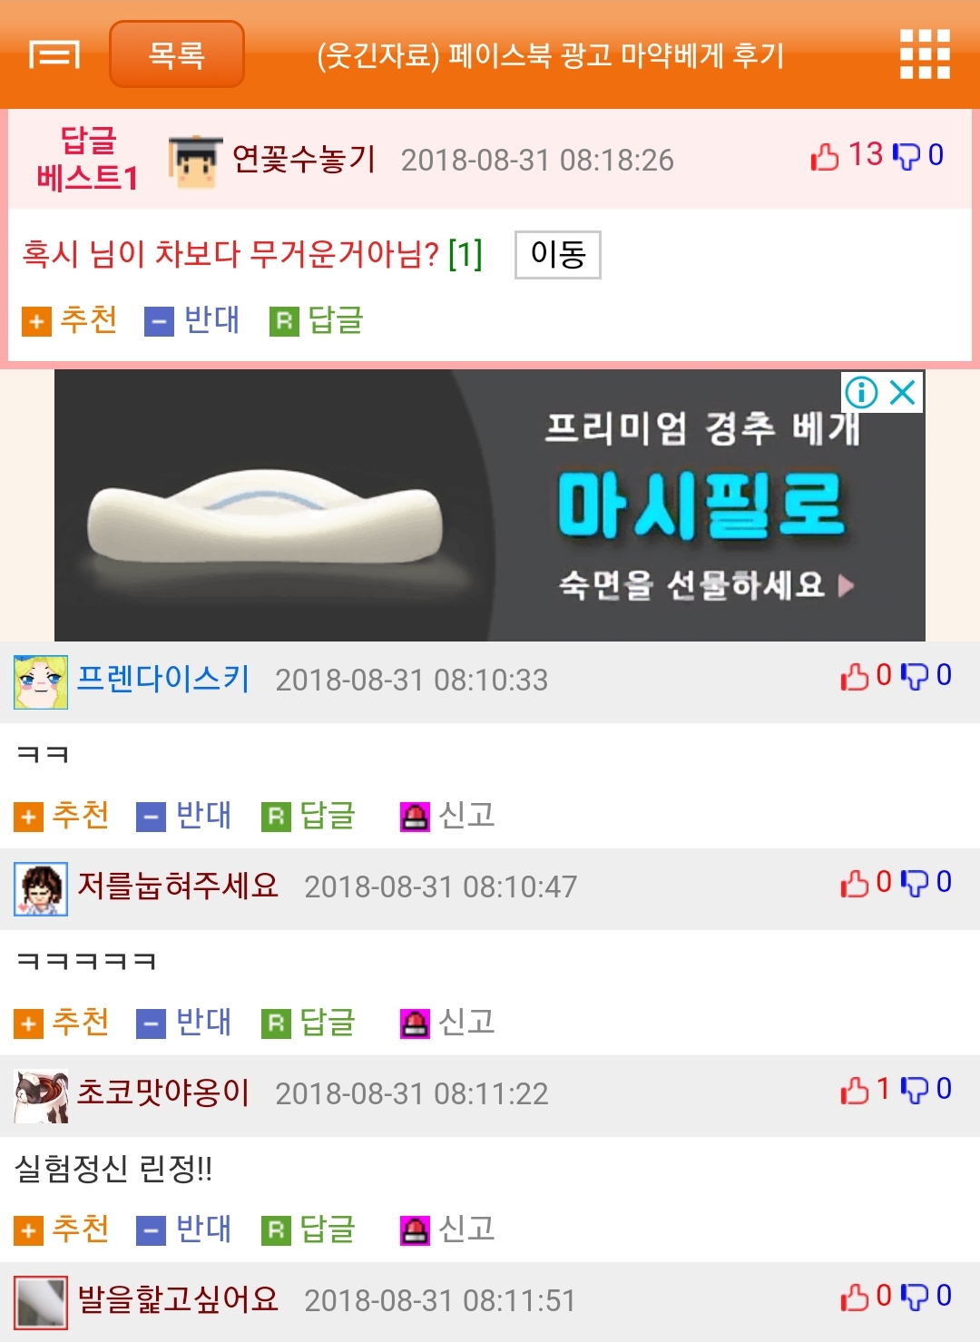The image size is (980, 1342).
Task: Click 반대 under 초코맛야옹이's comment
Action: (x=184, y=1229)
